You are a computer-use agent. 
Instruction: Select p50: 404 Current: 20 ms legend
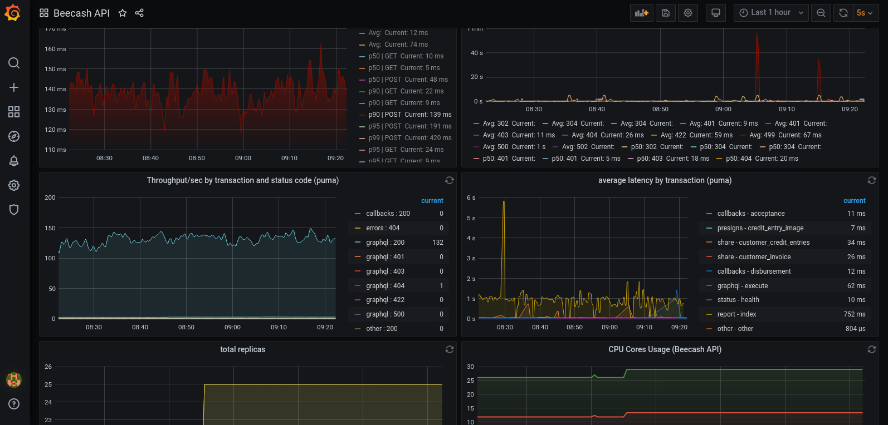pos(762,159)
